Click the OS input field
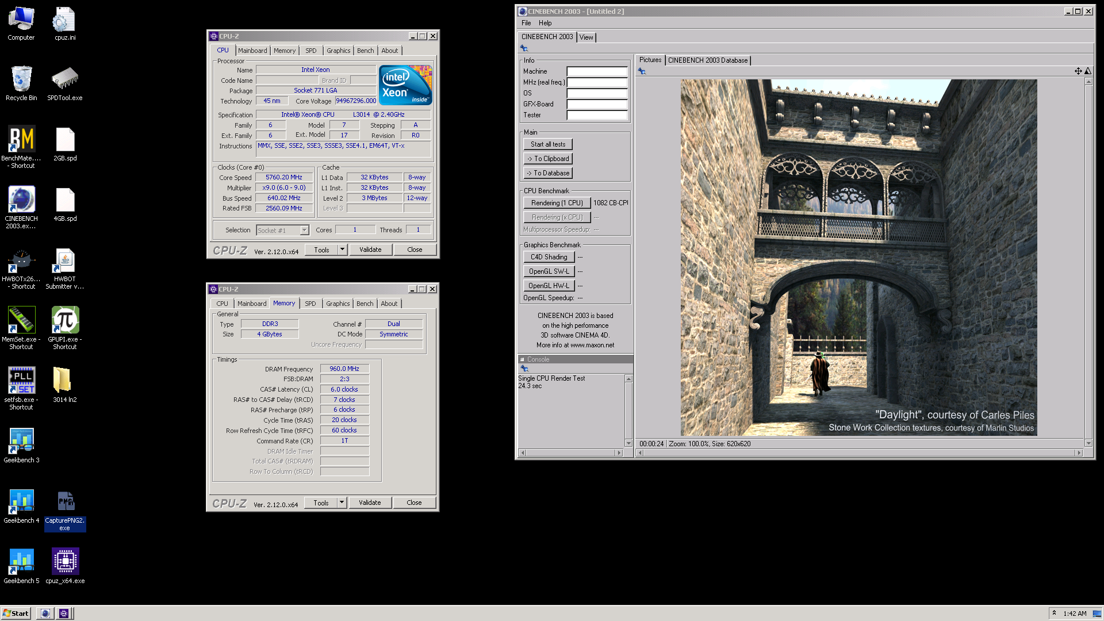 click(597, 93)
